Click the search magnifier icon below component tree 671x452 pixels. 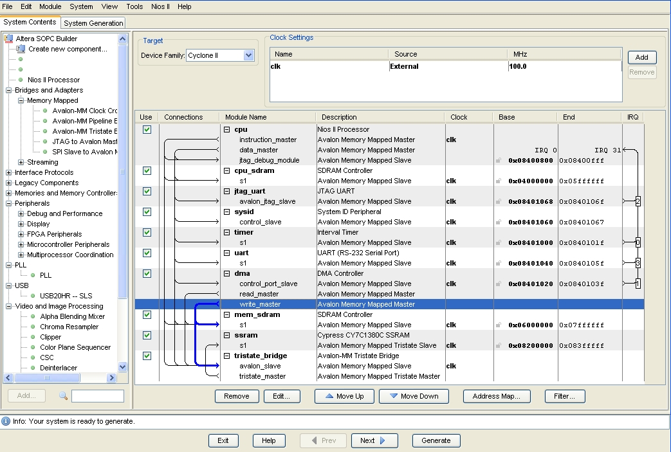pyautogui.click(x=63, y=396)
